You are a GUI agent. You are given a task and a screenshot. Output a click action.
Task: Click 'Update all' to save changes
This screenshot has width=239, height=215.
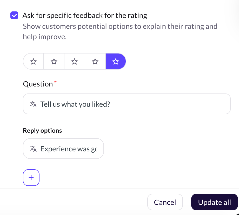214,202
